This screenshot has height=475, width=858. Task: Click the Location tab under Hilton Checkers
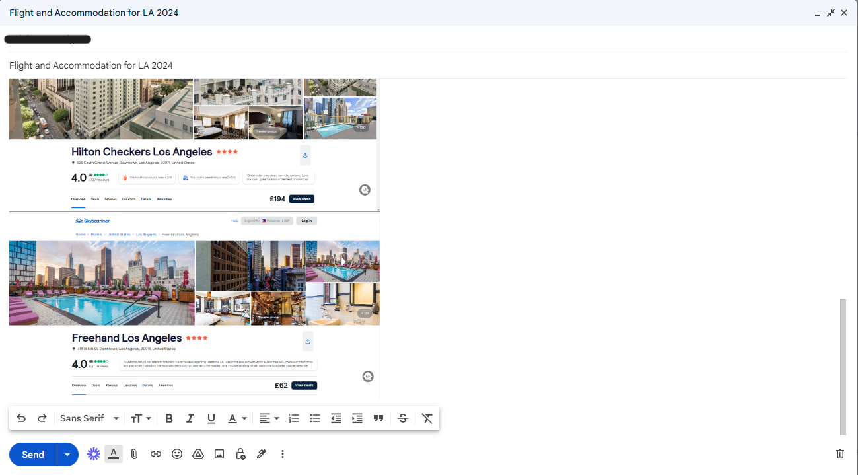point(129,199)
